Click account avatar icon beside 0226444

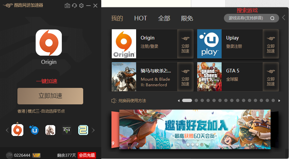tap(9, 155)
